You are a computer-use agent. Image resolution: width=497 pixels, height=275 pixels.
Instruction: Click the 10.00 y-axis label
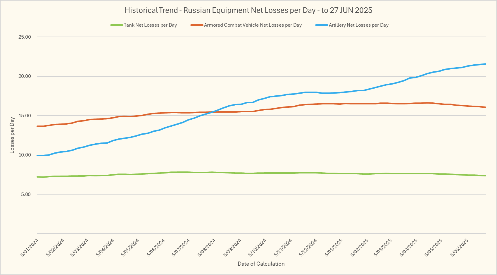click(25, 155)
